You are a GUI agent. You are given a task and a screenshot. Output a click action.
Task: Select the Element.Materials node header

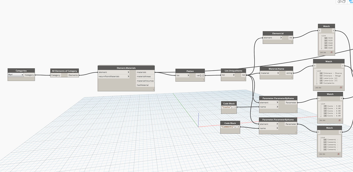click(126, 68)
